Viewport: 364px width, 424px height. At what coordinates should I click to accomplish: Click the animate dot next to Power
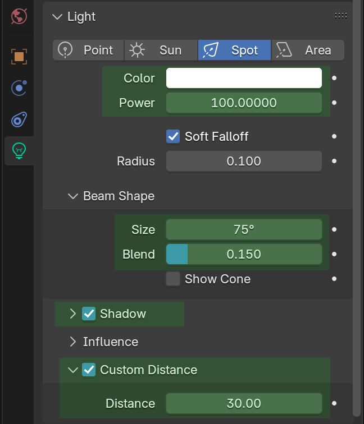[334, 103]
